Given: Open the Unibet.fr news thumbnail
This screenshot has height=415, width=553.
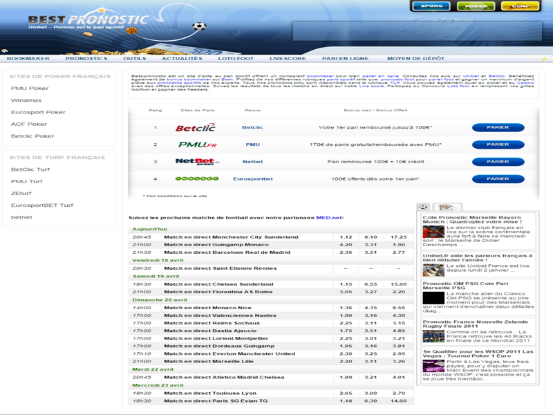Looking at the screenshot, I should pos(433,270).
